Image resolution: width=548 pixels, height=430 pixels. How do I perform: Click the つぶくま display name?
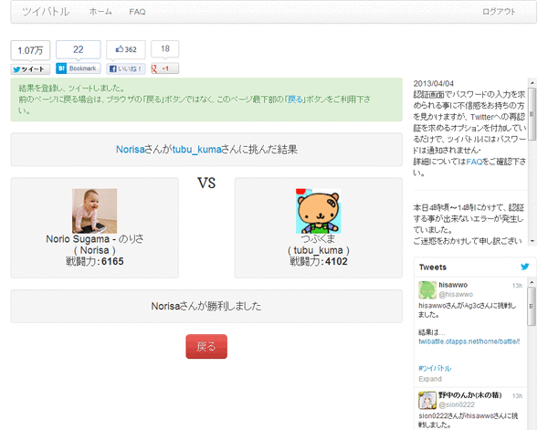point(318,239)
